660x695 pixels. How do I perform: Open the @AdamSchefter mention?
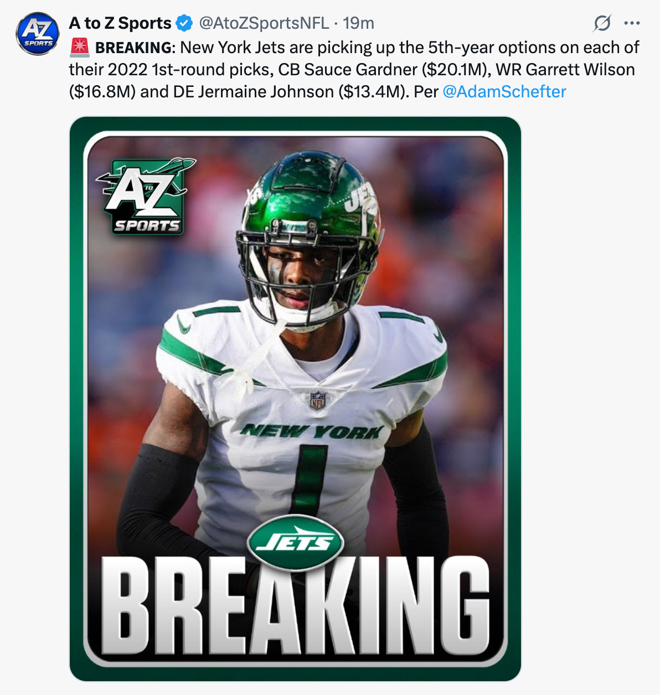point(504,92)
